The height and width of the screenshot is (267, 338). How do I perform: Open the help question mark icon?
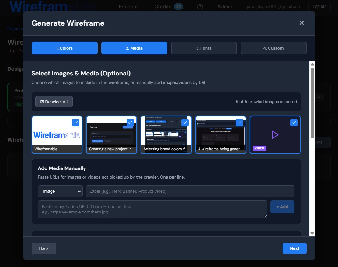click(200, 7)
